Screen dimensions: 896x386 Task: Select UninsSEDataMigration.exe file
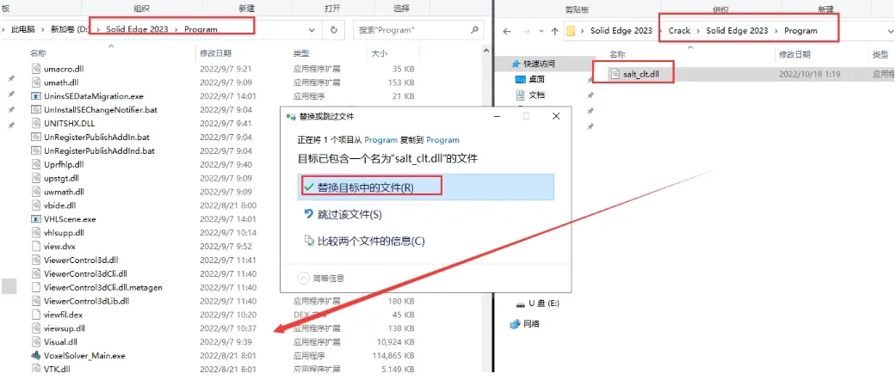(94, 96)
